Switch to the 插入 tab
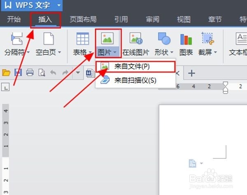This screenshot has width=247, height=195. pyautogui.click(x=45, y=20)
